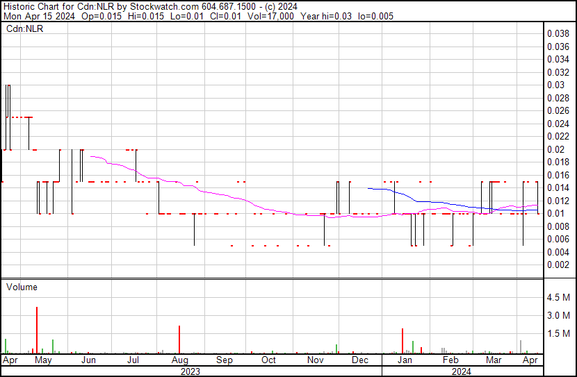
Task: Click the tallest red volume bar near May
Action: click(36, 330)
